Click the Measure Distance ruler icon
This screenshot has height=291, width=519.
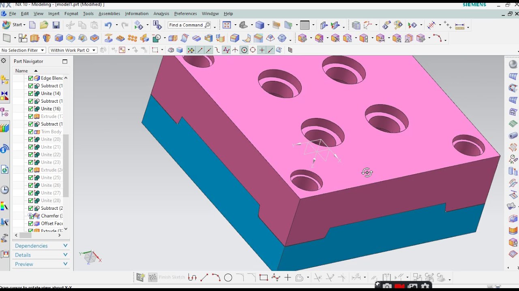460,26
